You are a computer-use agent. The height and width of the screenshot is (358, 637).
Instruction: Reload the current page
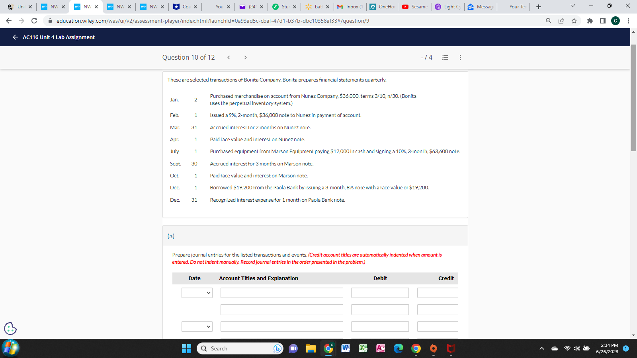[x=34, y=21]
